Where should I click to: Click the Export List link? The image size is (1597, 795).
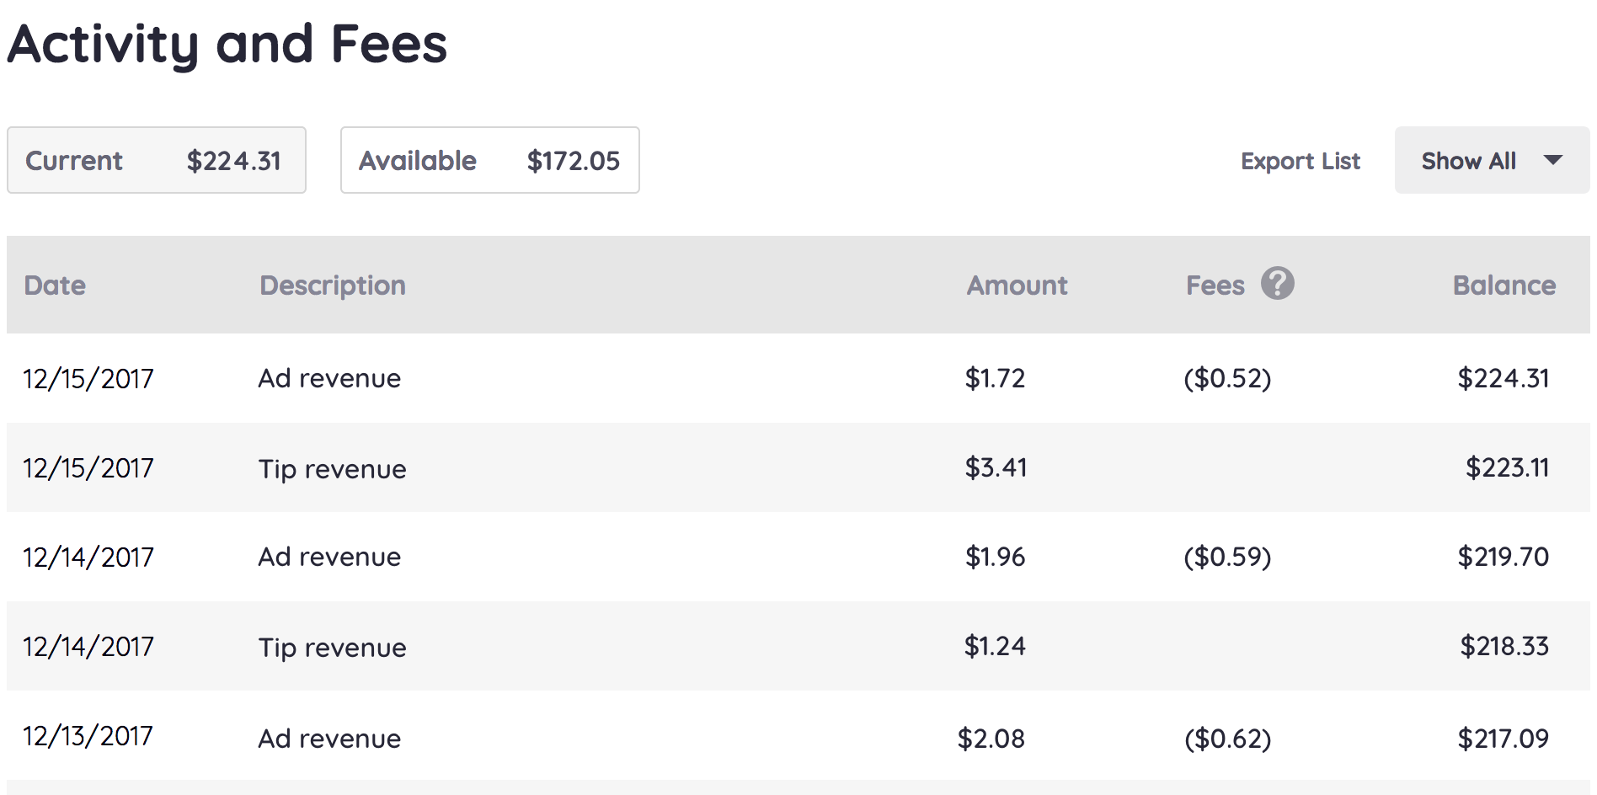(1300, 161)
